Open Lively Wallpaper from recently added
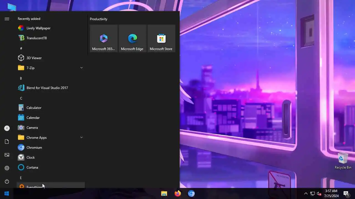This screenshot has width=355, height=199. 51,28
